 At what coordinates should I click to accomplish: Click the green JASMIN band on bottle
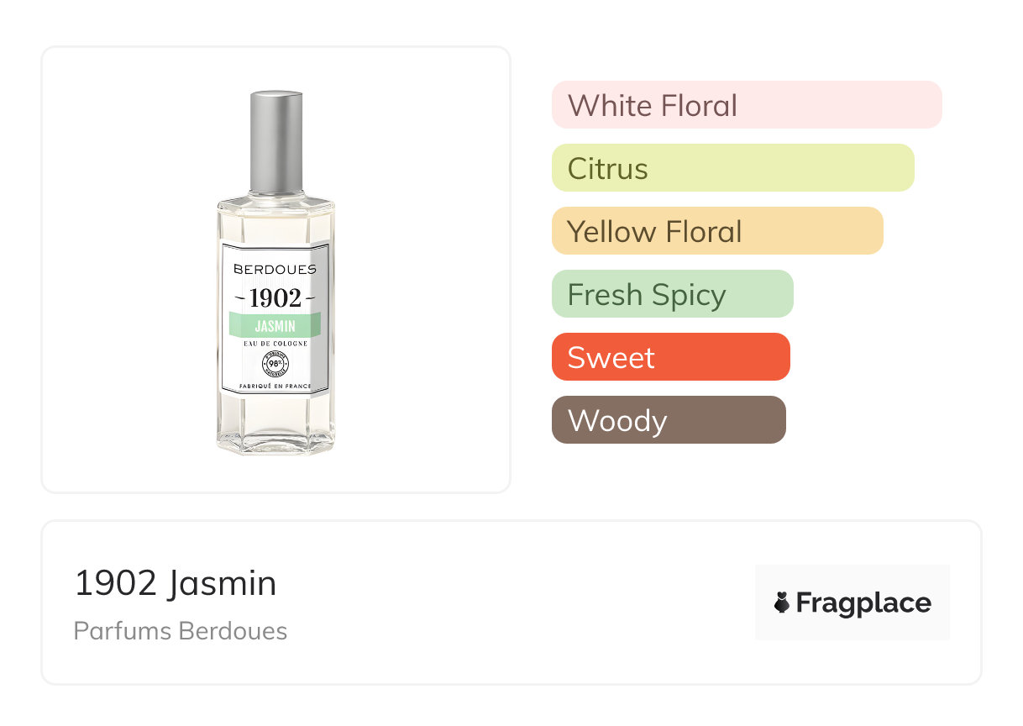tap(275, 325)
